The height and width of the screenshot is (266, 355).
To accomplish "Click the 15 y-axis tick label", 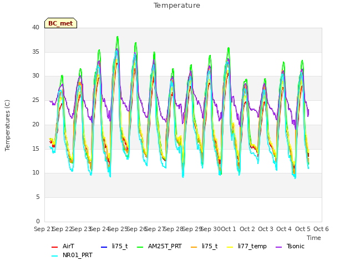I will click(35, 149).
